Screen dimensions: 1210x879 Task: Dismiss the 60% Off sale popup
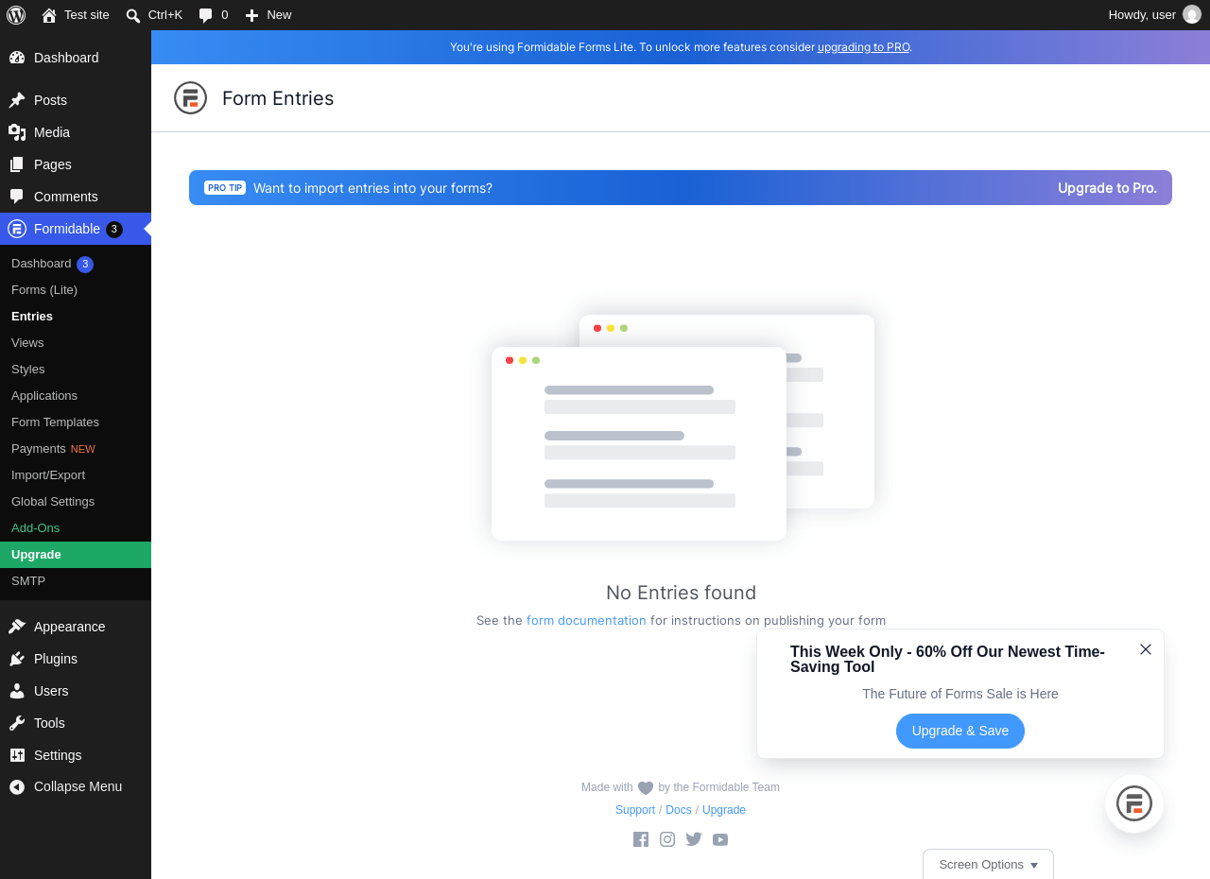click(x=1146, y=649)
